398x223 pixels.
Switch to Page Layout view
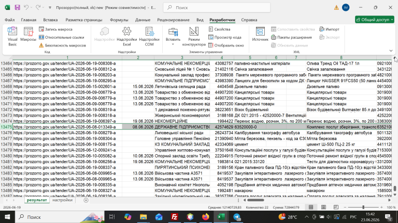[323, 207]
